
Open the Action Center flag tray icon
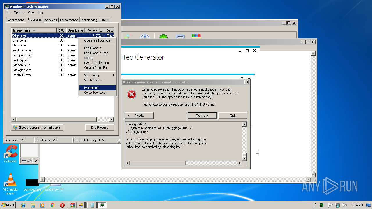[x=330, y=205]
